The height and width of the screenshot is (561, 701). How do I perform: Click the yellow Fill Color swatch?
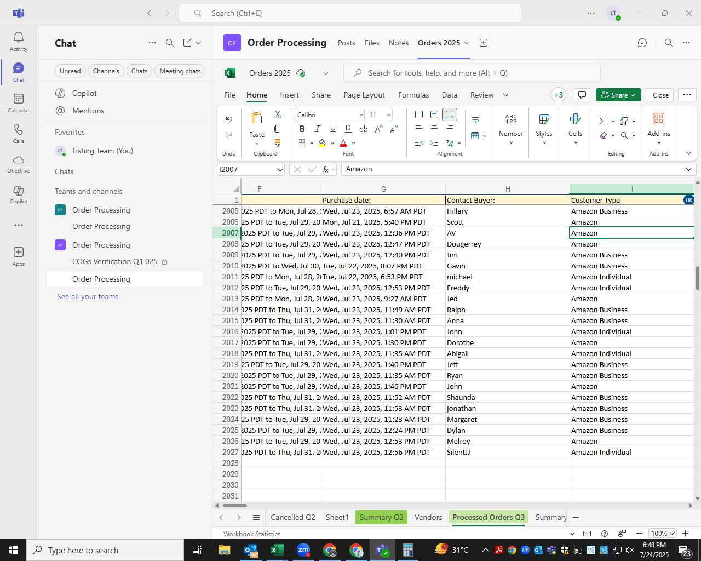point(322,143)
